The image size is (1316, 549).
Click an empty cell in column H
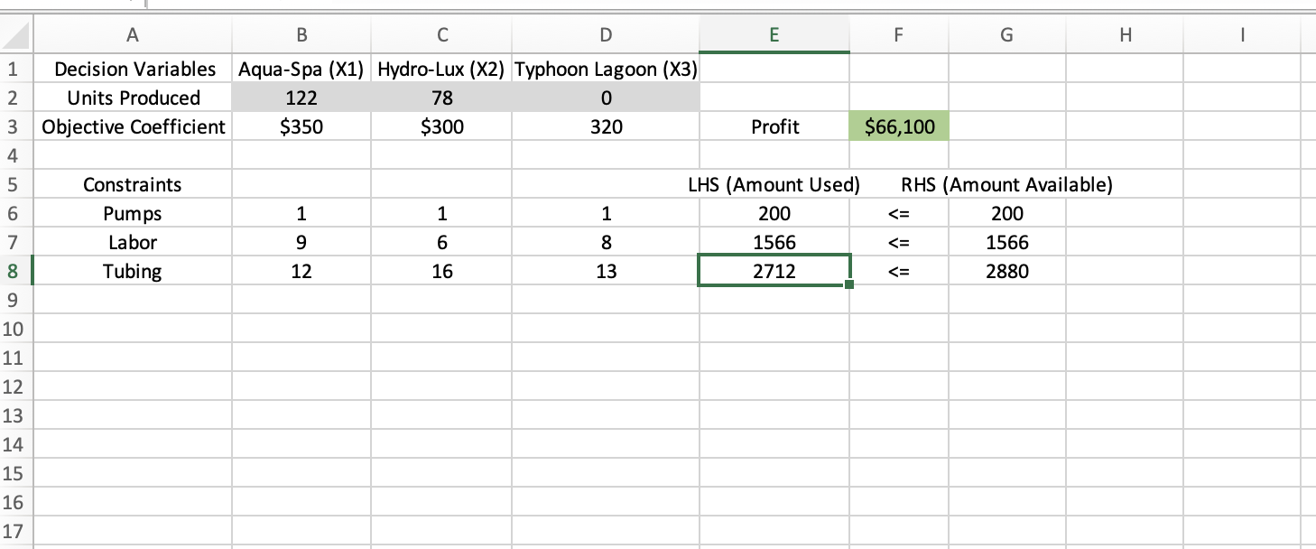[1125, 330]
